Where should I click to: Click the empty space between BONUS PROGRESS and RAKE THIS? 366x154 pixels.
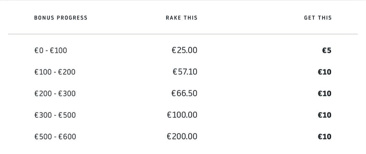click(x=126, y=18)
